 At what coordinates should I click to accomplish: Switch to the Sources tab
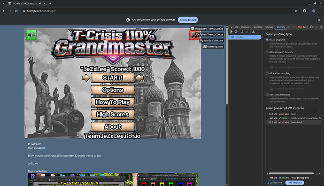tap(269, 27)
